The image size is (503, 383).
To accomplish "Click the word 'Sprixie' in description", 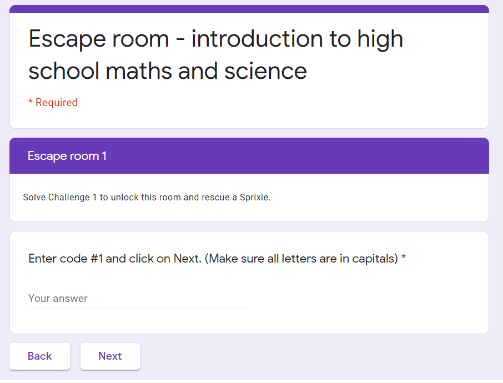I will (x=254, y=198).
